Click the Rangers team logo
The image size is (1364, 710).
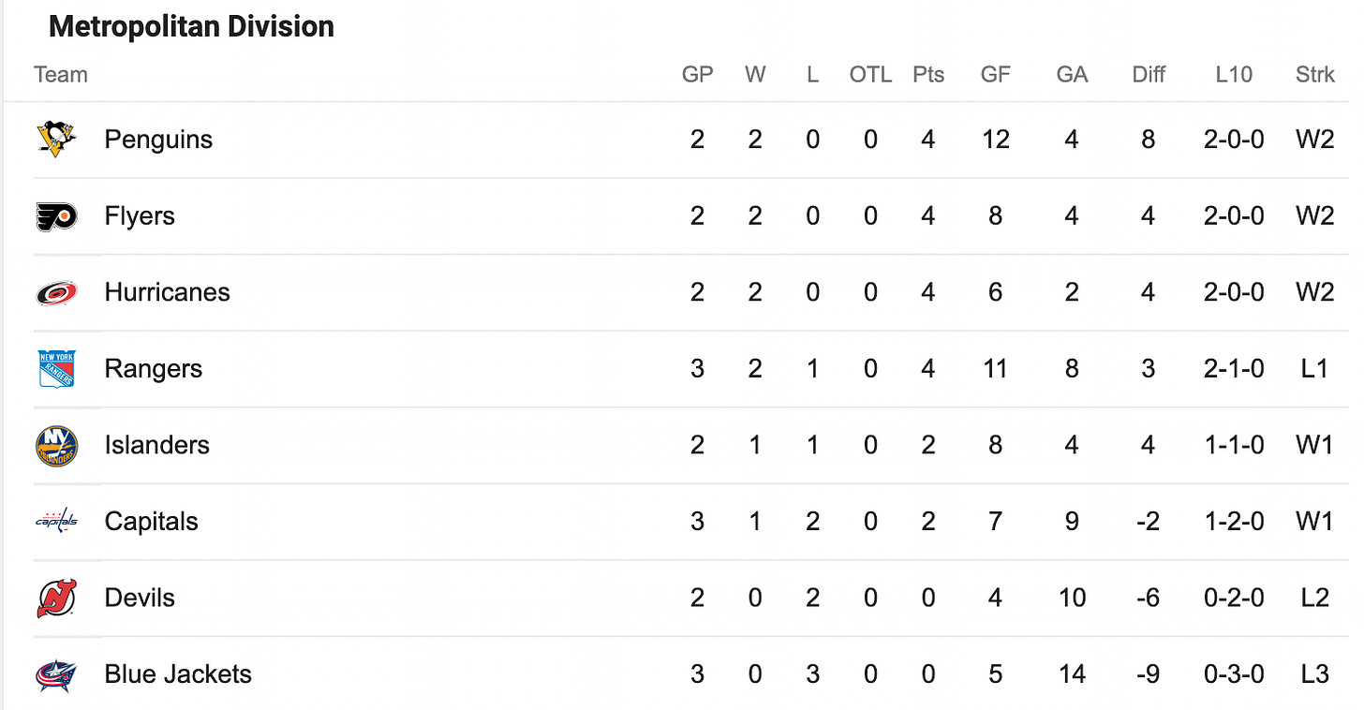(x=56, y=369)
